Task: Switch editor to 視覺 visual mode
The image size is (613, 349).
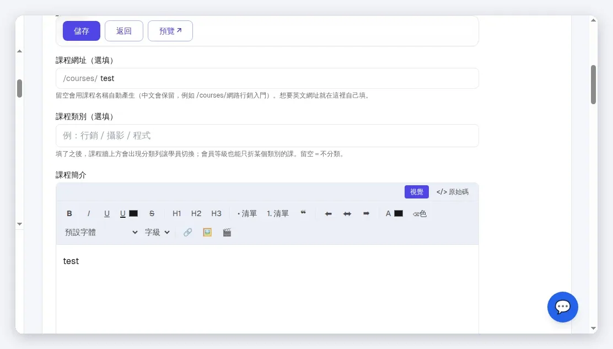Action: 416,192
